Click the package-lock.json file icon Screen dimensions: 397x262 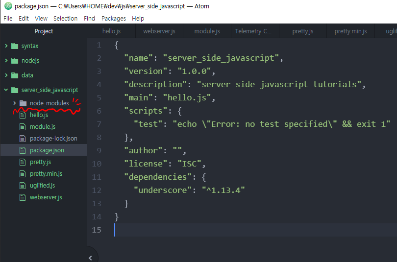pos(23,139)
